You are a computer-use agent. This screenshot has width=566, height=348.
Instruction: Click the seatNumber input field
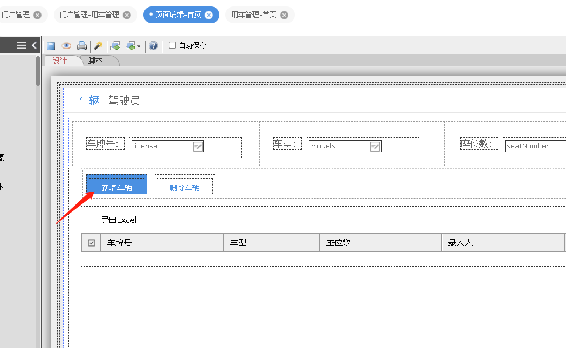click(x=535, y=146)
